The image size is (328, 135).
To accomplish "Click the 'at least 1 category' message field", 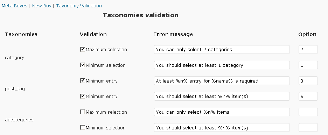I will point(222,65).
